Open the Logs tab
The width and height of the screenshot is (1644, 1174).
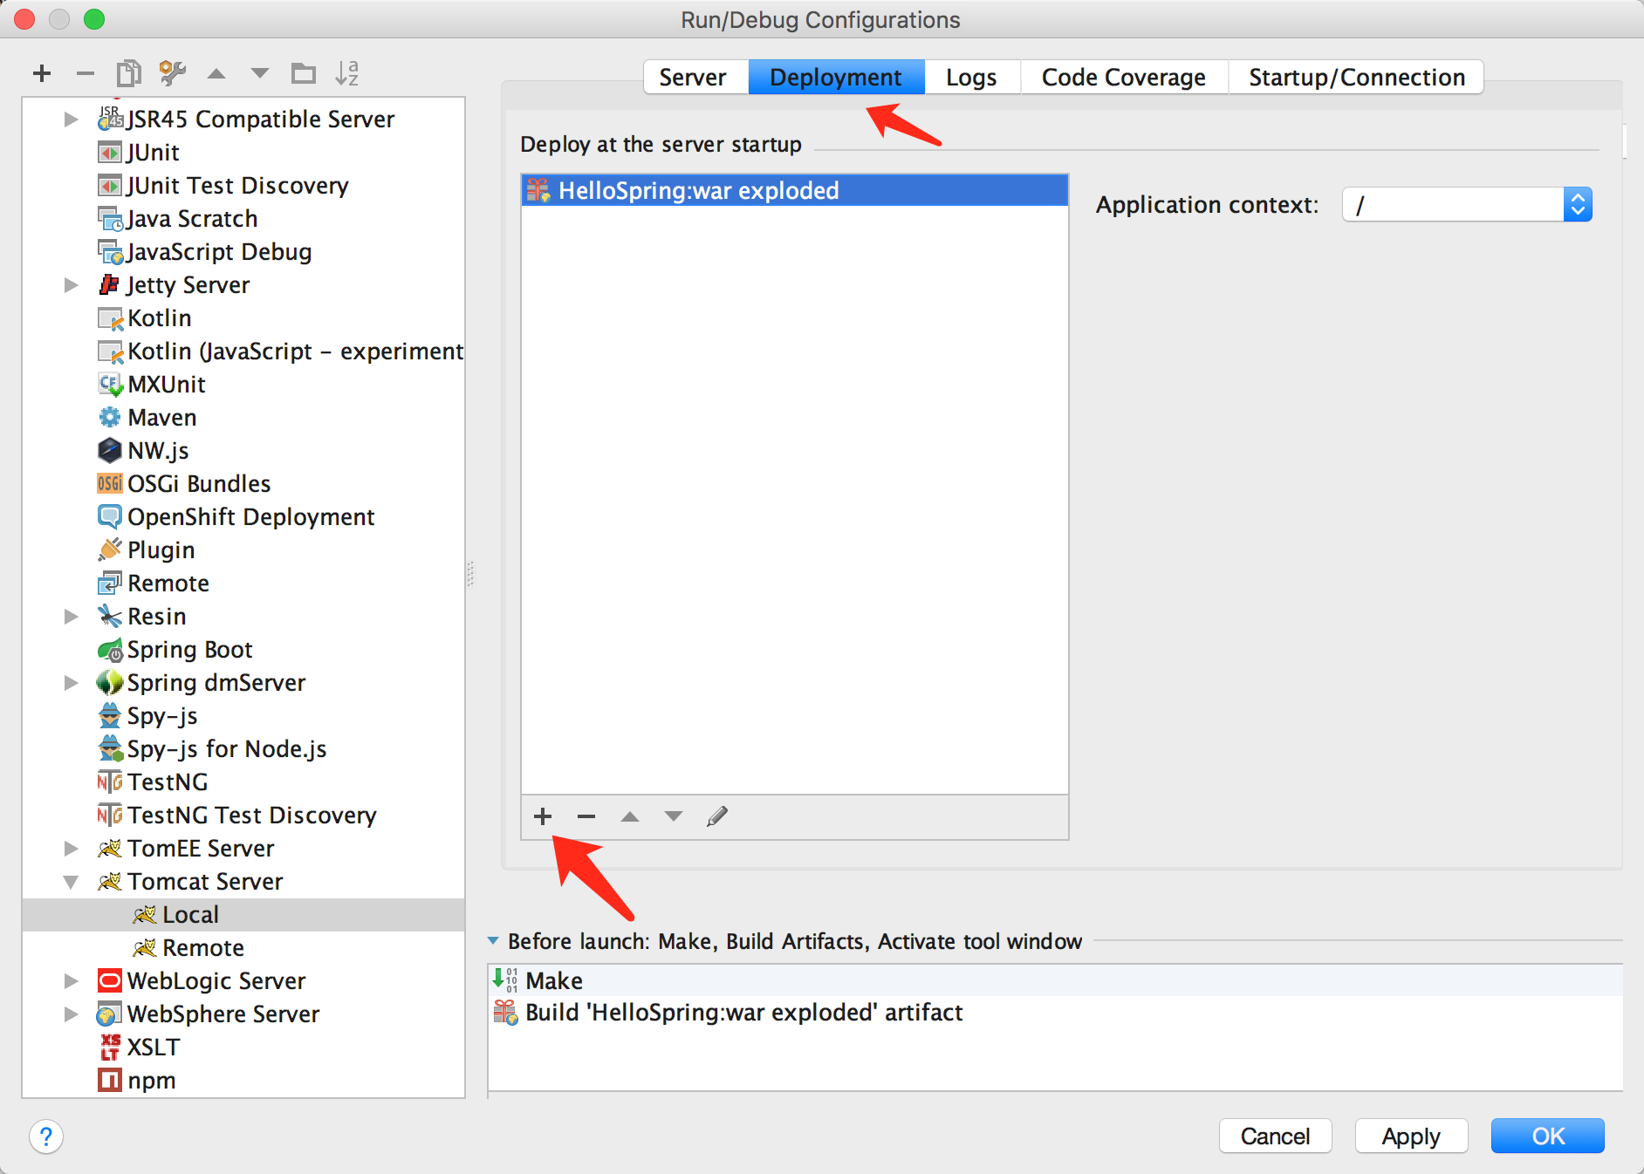tap(971, 78)
